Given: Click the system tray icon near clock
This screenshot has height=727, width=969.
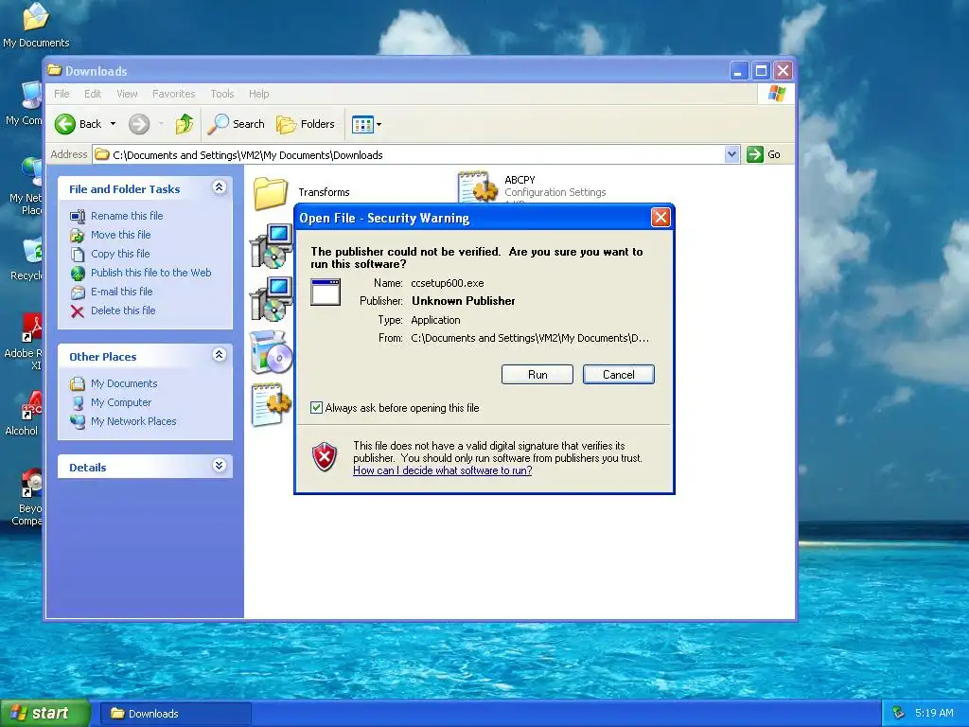Looking at the screenshot, I should pyautogui.click(x=899, y=714).
